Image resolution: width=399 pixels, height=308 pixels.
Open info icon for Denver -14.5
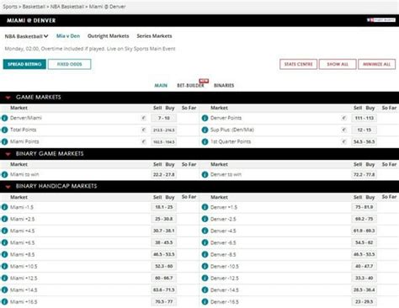coord(205,289)
